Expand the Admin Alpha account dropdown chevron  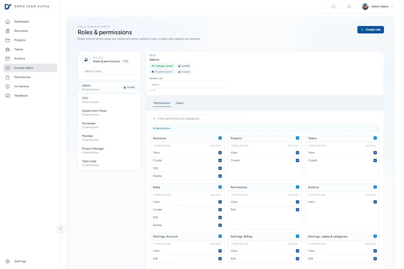click(392, 7)
